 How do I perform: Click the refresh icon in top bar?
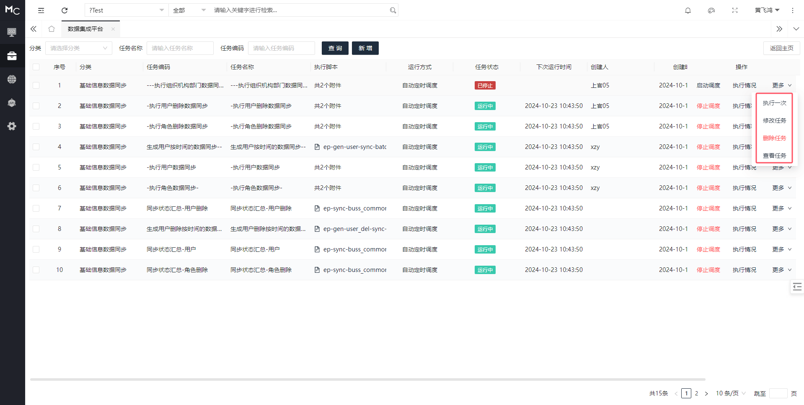pyautogui.click(x=65, y=10)
